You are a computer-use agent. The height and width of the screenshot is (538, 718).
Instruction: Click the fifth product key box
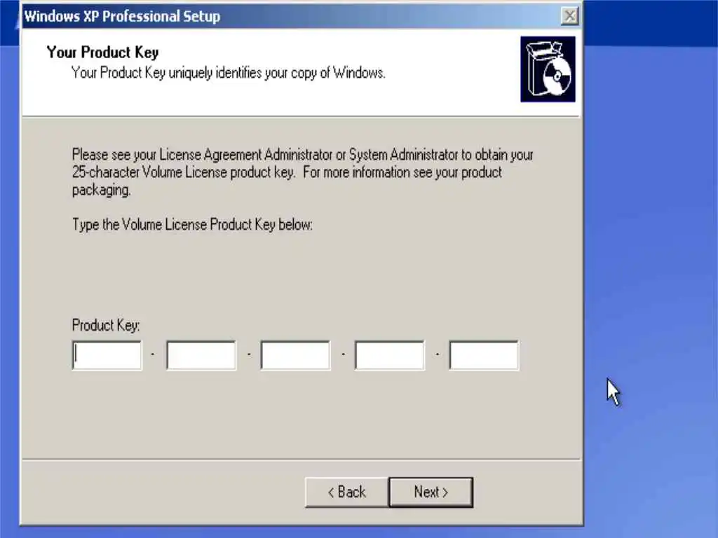(x=484, y=355)
